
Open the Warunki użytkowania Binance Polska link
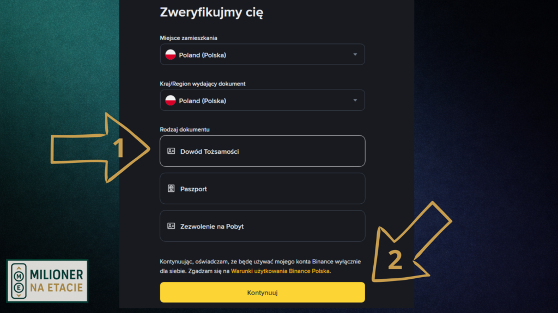pyautogui.click(x=281, y=271)
